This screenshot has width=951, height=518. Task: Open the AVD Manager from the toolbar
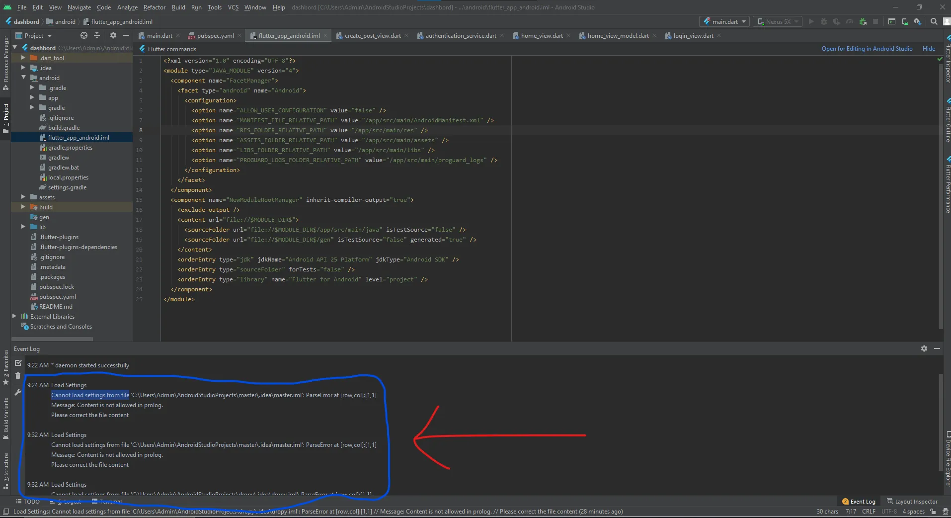[x=905, y=22]
